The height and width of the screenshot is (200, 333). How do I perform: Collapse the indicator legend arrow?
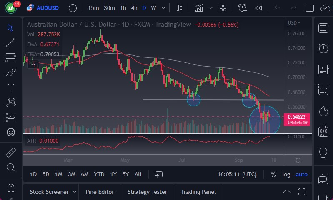click(x=33, y=64)
